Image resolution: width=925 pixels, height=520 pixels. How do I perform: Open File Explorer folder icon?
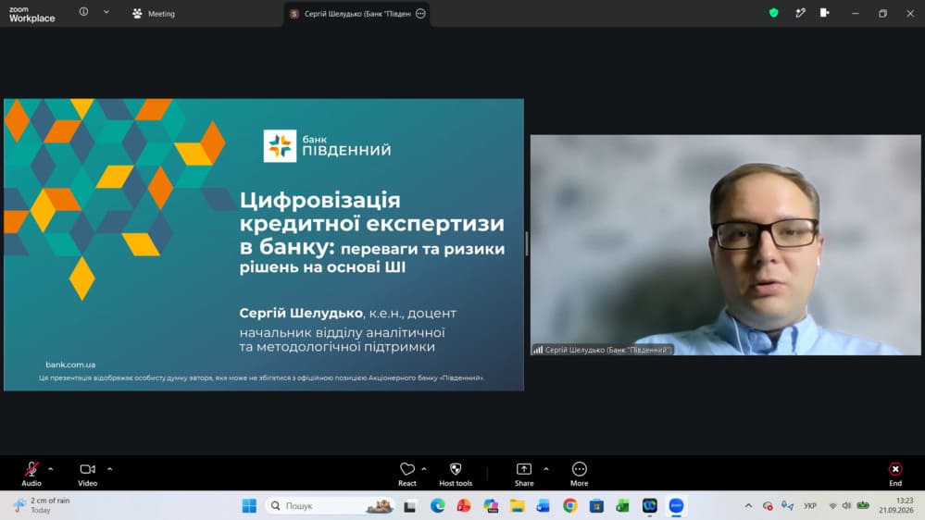(x=518, y=506)
